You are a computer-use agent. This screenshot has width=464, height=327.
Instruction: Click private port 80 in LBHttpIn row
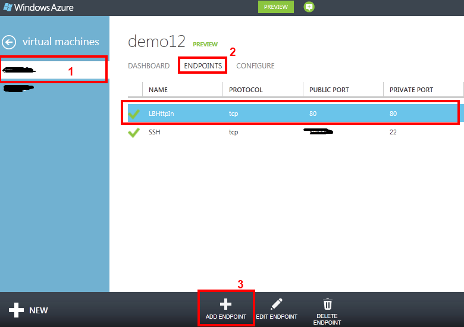393,114
